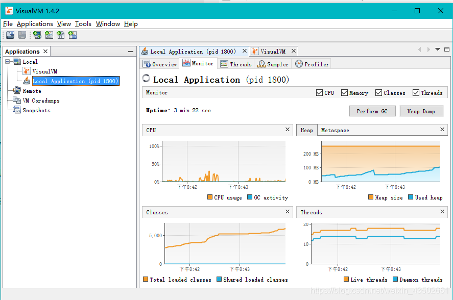Click the Java cup icon beside Local Application

pos(27,81)
